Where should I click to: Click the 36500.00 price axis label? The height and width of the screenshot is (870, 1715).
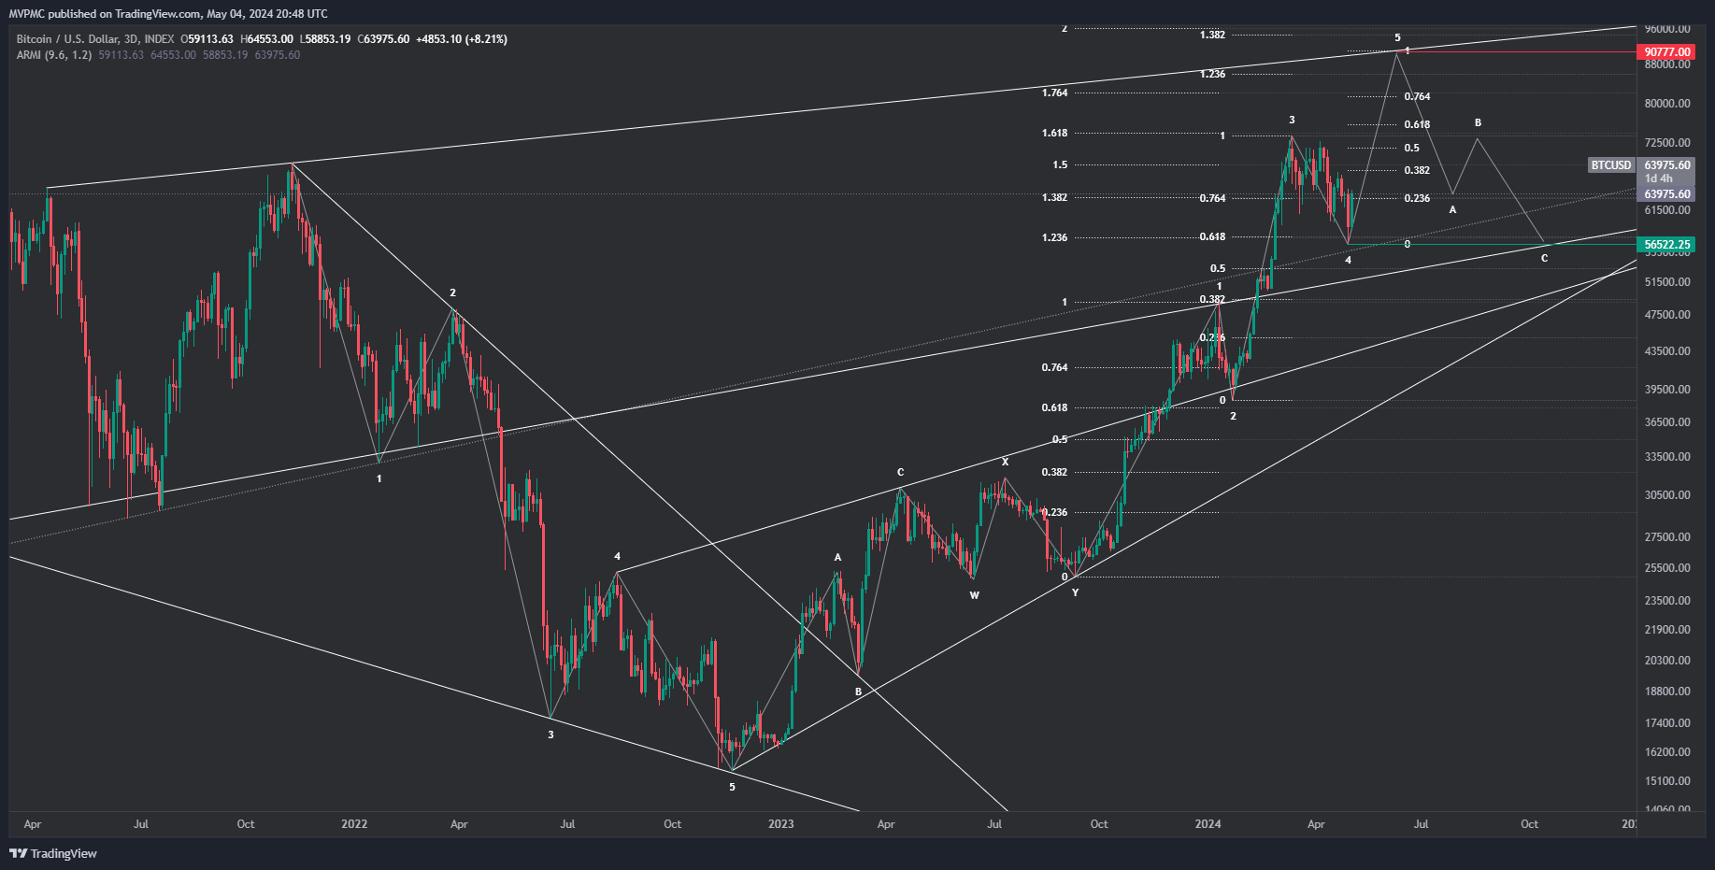1667,422
